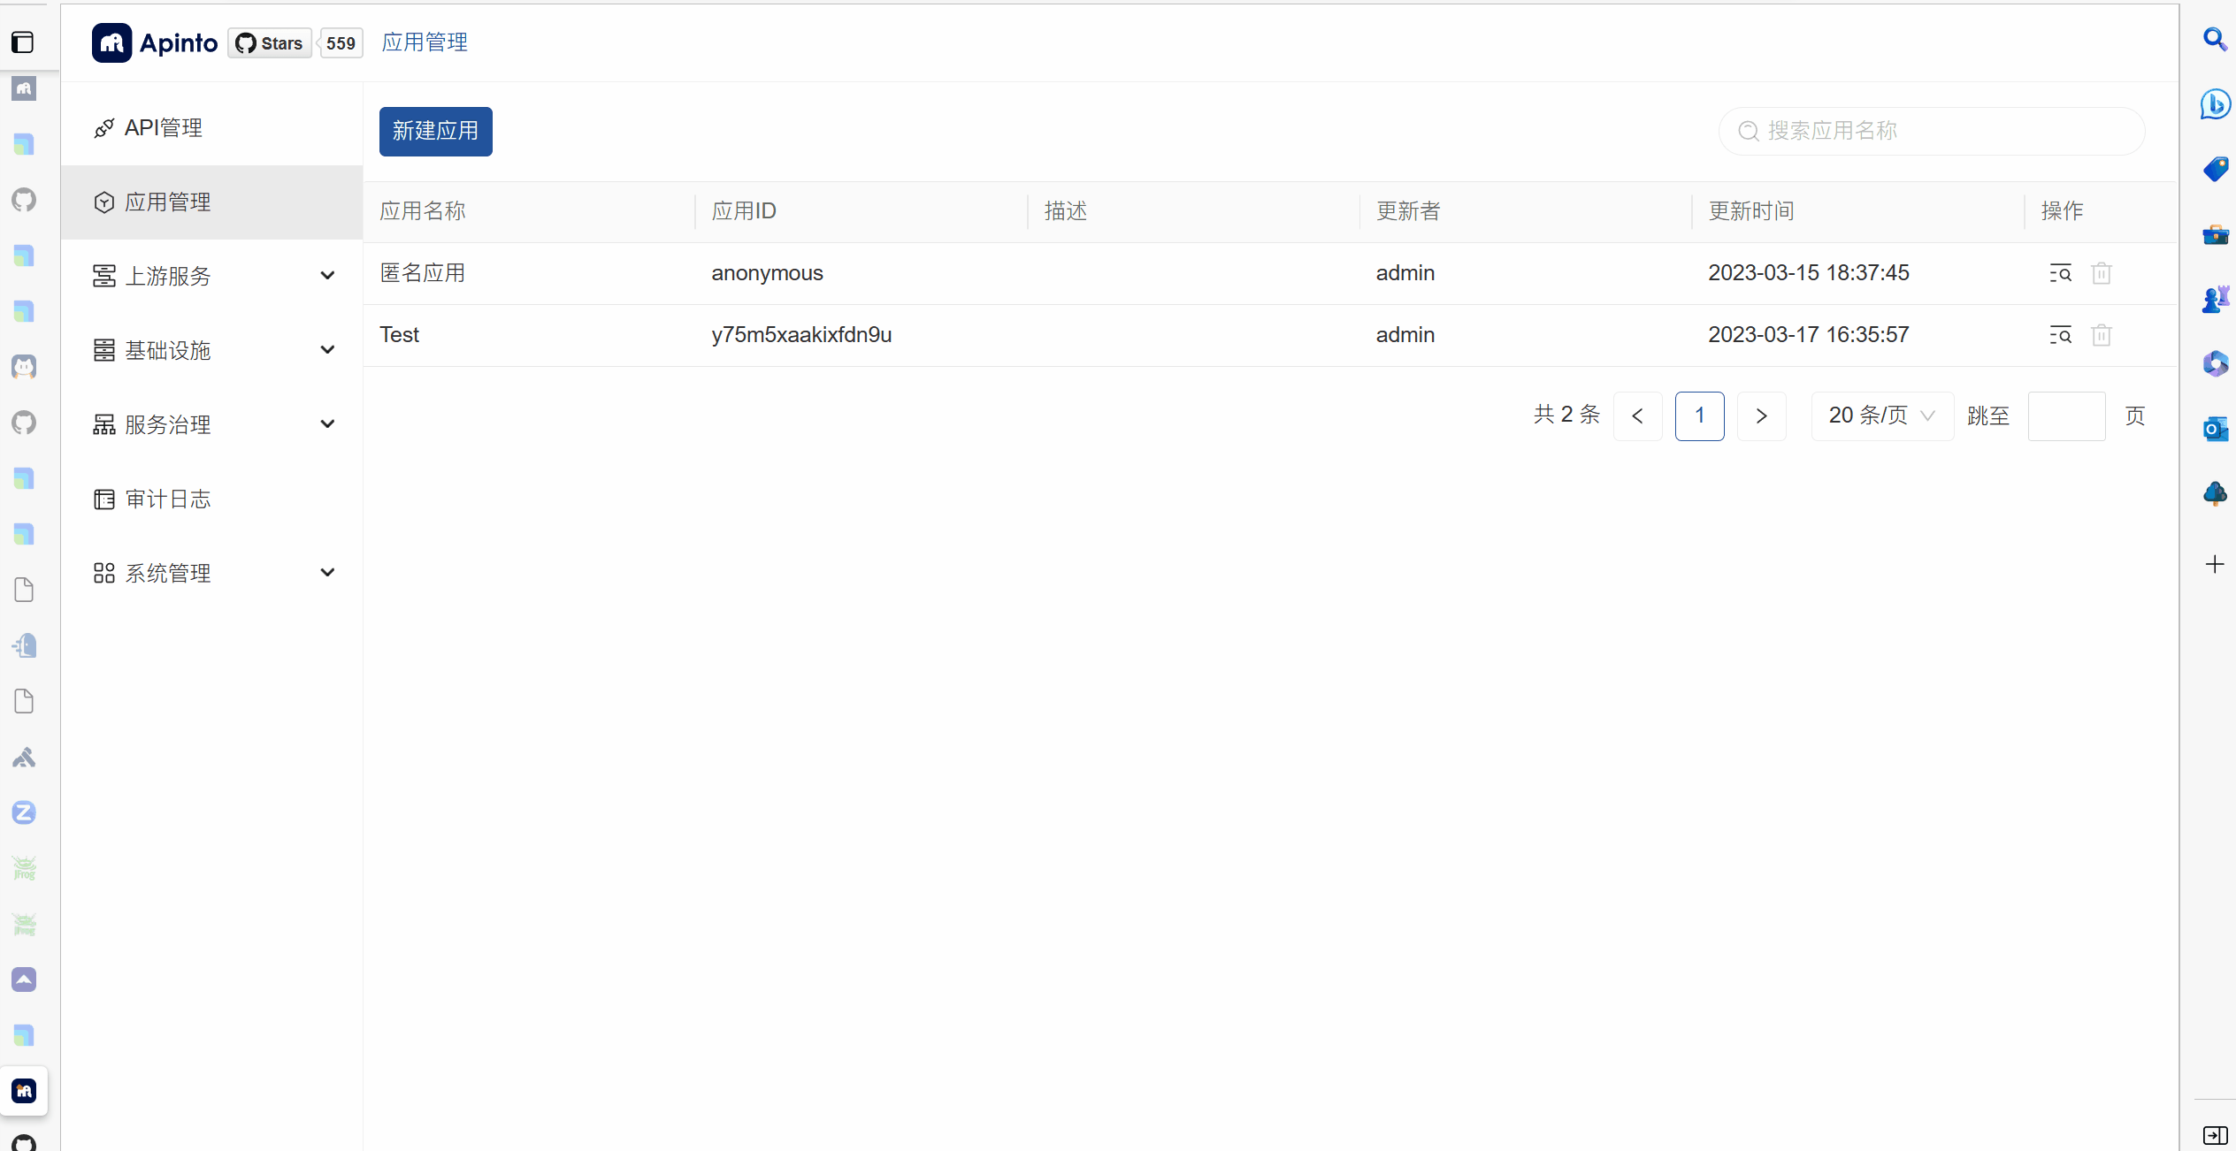Toggle the browser vertical tabs panel icon
Screen dimensions: 2236x1151
point(24,42)
